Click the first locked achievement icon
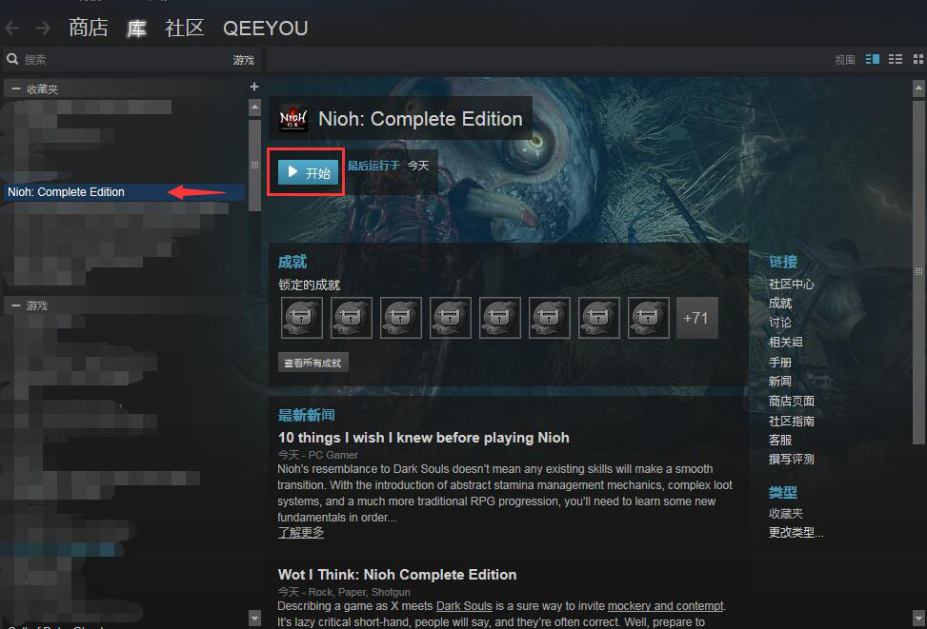927x629 pixels. point(301,318)
